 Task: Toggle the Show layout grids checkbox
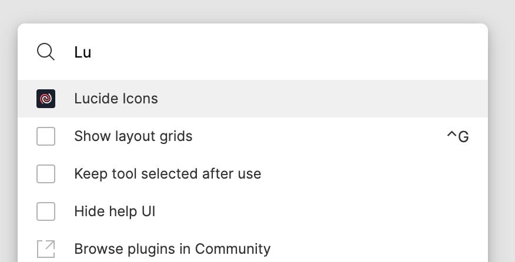point(46,136)
